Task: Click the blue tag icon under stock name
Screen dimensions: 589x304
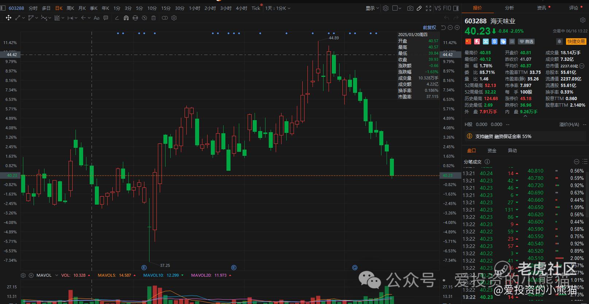Action: (503, 42)
